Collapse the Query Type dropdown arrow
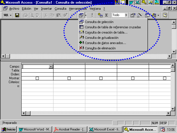 click(x=86, y=15)
